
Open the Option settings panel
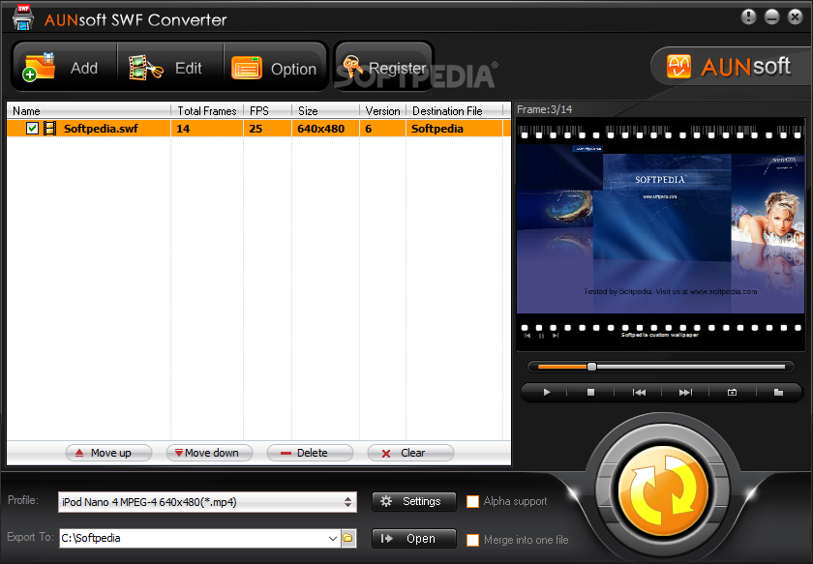pyautogui.click(x=275, y=68)
